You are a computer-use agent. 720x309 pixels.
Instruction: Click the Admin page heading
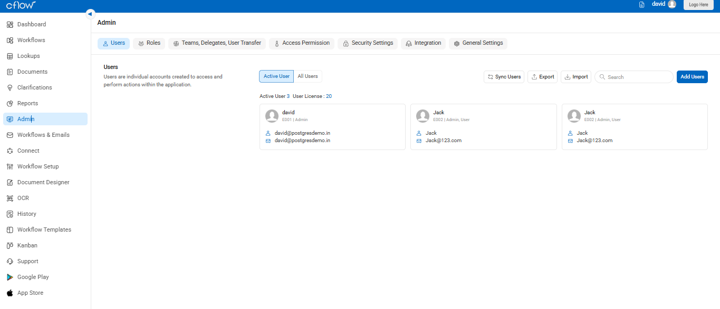[107, 23]
